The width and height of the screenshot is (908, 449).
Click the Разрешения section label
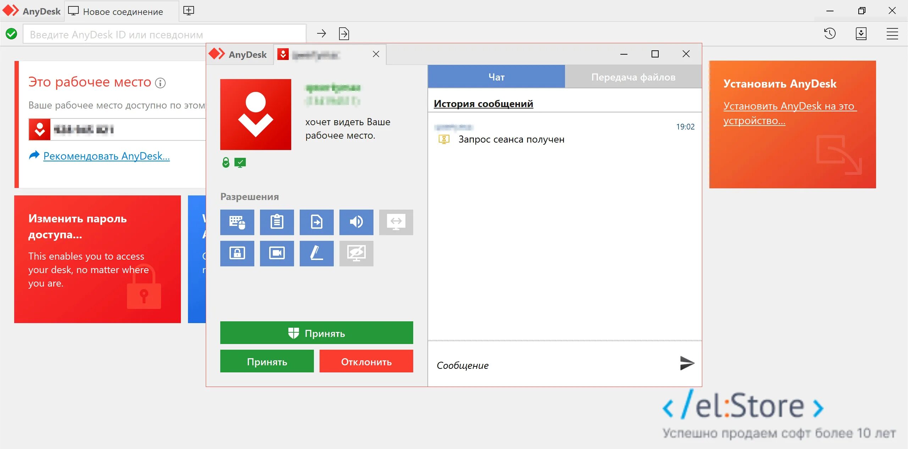click(x=249, y=196)
